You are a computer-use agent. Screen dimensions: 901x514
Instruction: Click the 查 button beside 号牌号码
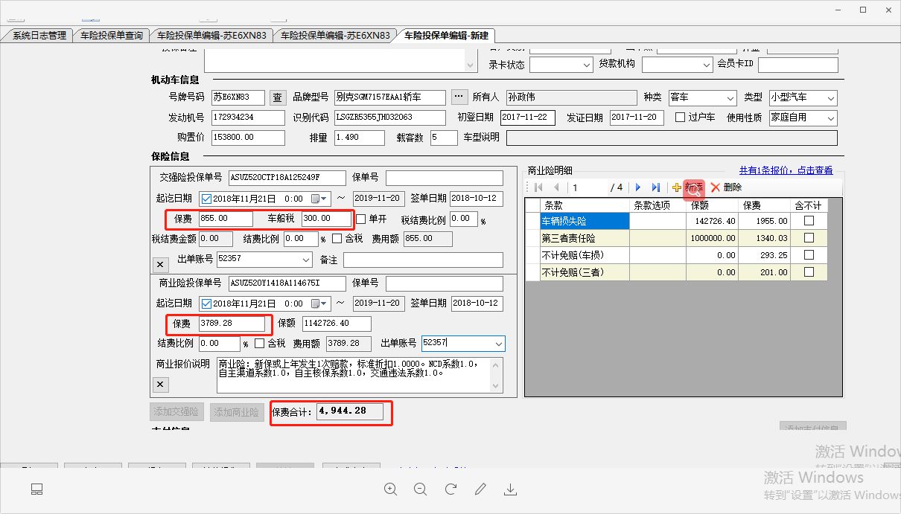click(x=277, y=97)
